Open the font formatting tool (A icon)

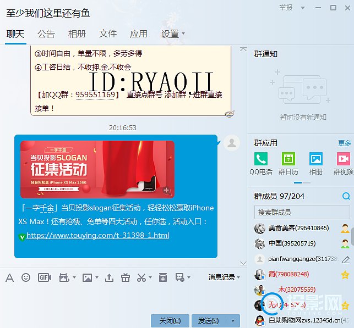click(9, 277)
